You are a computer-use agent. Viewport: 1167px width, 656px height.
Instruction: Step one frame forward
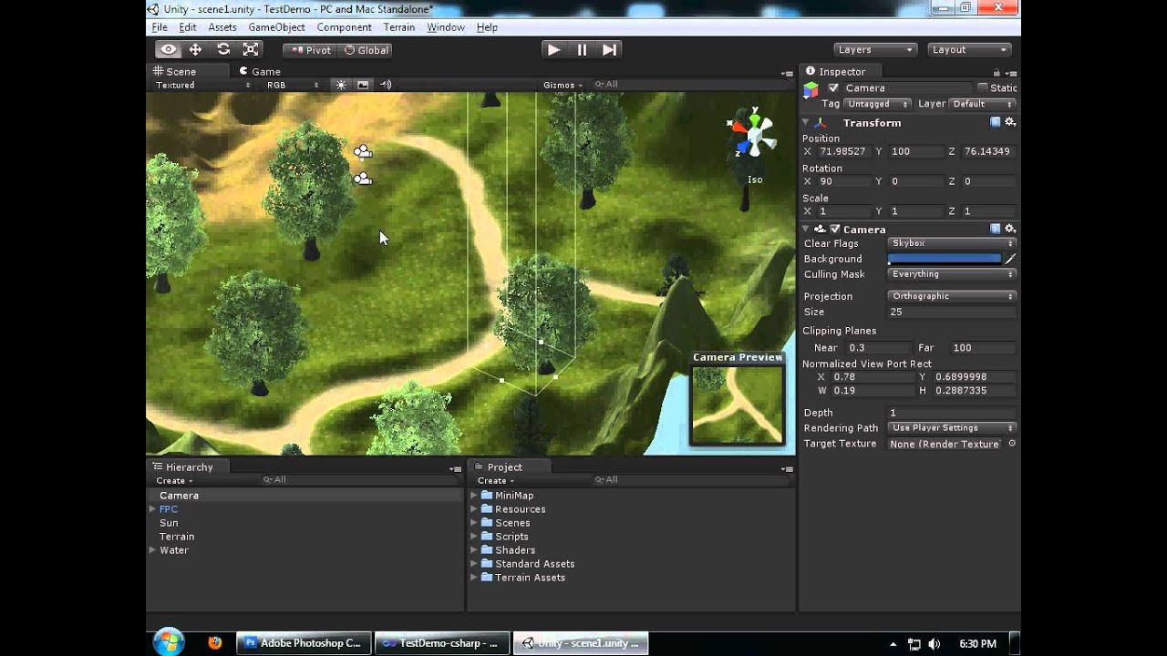(610, 50)
